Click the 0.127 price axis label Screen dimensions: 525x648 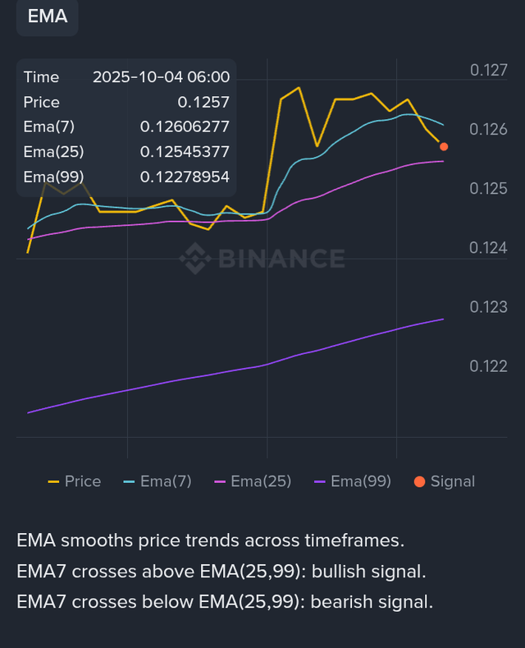point(488,71)
